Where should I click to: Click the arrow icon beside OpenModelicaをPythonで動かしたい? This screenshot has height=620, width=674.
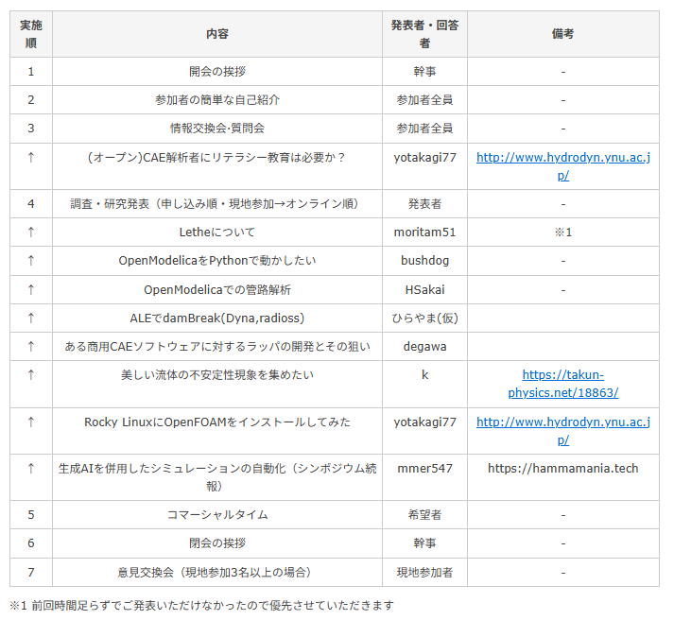(x=31, y=261)
